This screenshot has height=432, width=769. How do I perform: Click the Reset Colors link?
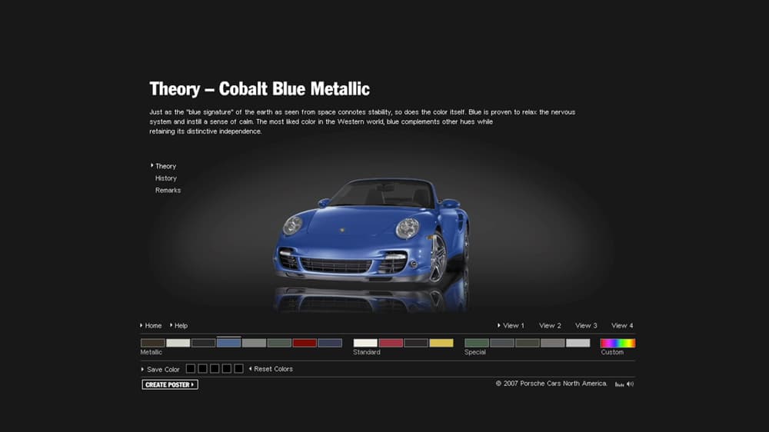[273, 369]
